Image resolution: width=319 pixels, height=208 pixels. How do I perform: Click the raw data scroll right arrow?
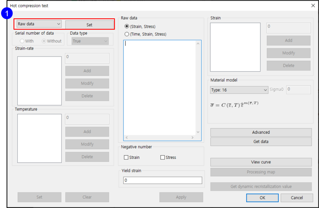coord(193,138)
